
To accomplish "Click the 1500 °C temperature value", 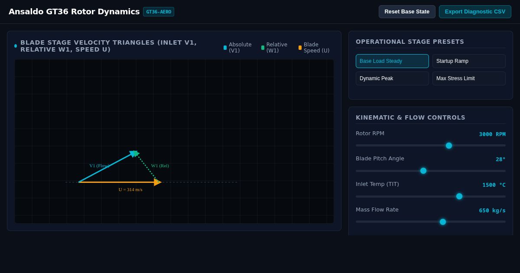I will coord(494,185).
